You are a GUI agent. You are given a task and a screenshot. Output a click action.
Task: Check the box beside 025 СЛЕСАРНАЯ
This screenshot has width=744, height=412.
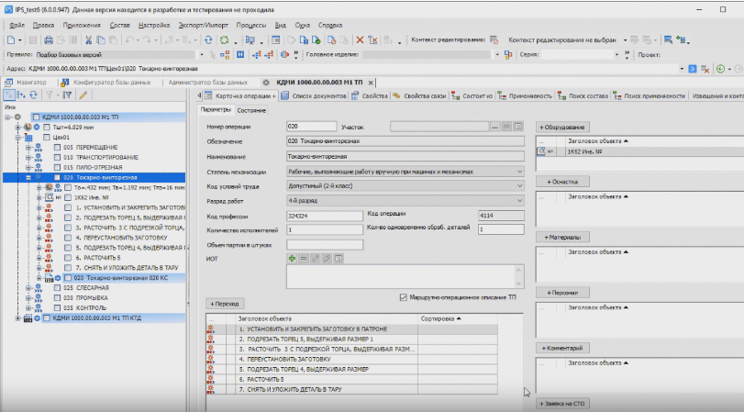click(x=58, y=287)
